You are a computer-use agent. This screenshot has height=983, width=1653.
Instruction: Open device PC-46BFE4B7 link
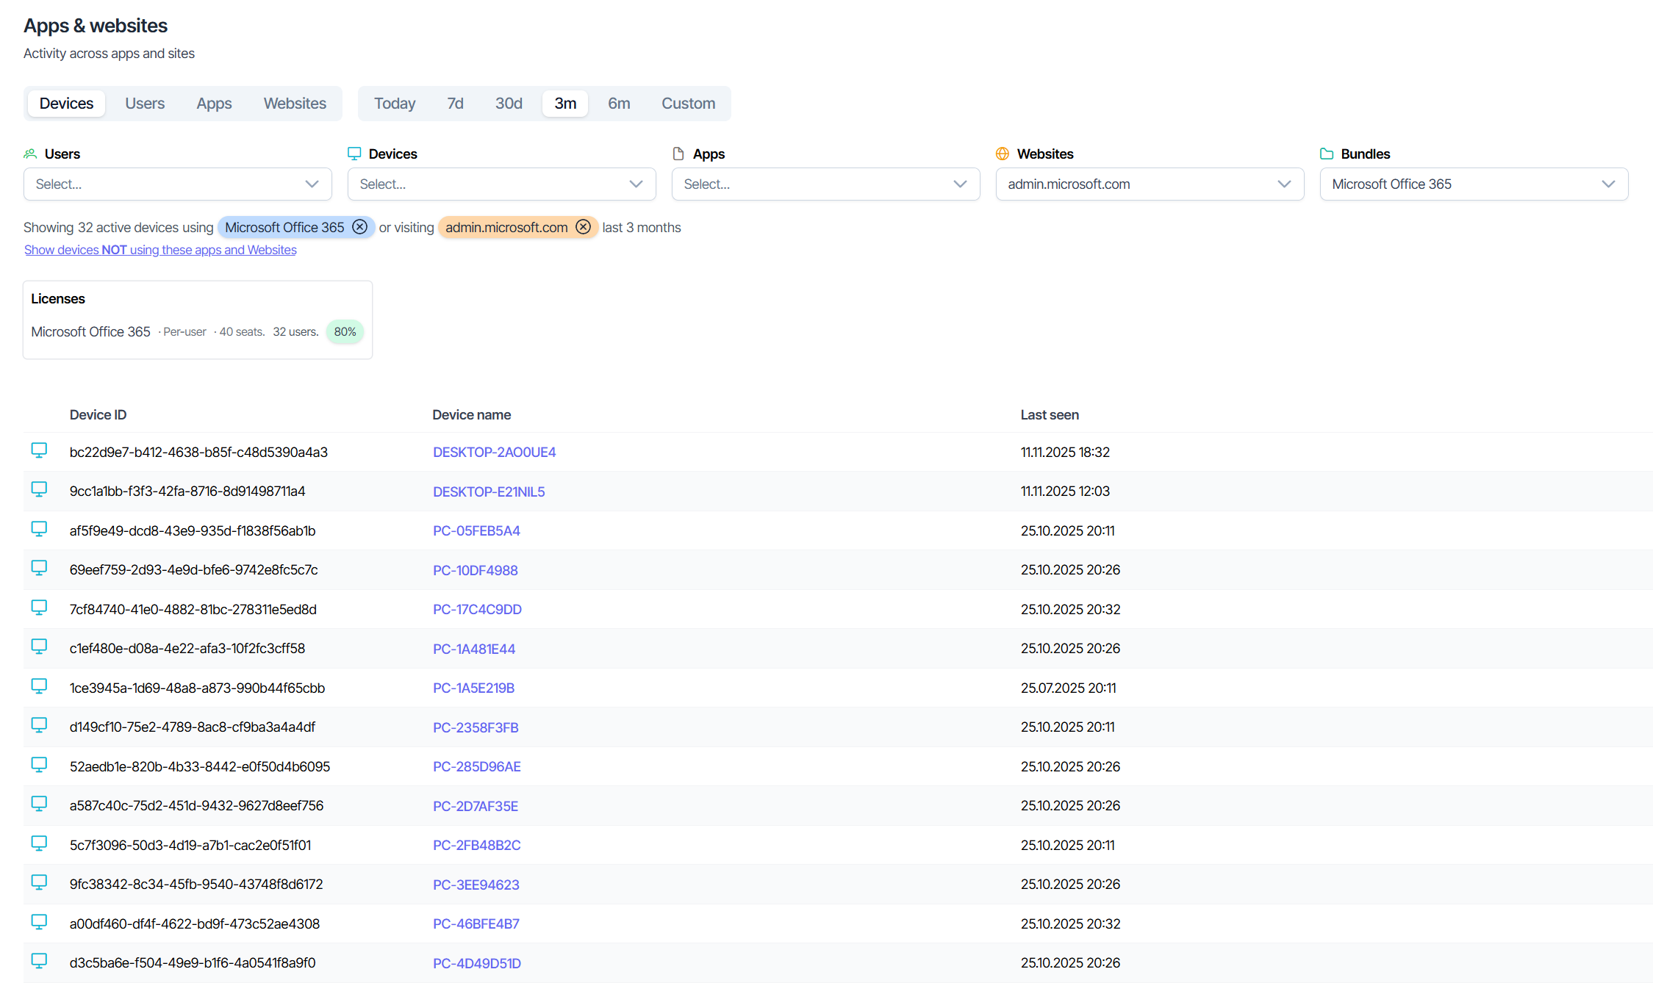[x=476, y=923]
